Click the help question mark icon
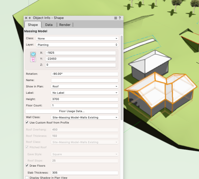The width and height of the screenshot is (199, 179). coord(120,18)
